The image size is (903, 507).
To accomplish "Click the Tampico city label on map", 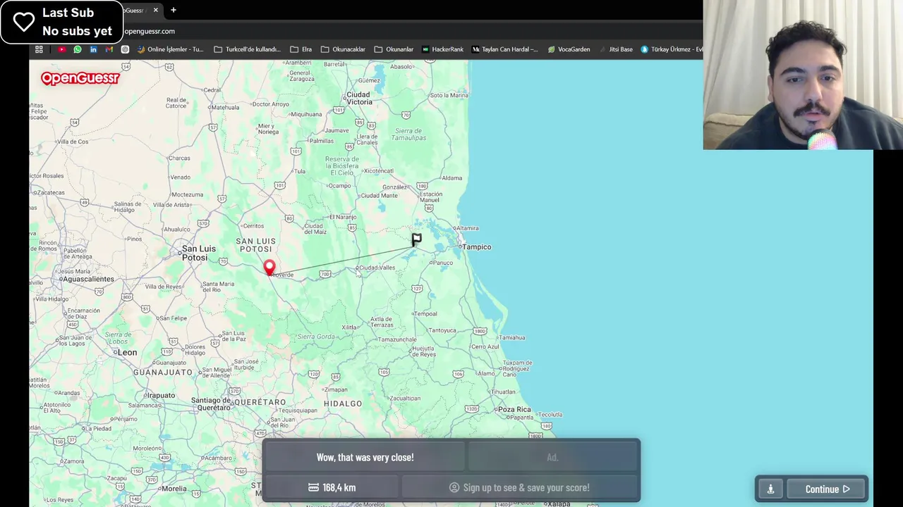I will [x=477, y=247].
